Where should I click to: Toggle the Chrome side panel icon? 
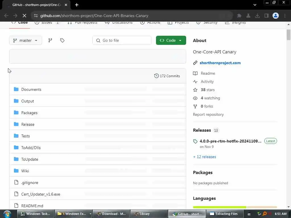click(267, 16)
